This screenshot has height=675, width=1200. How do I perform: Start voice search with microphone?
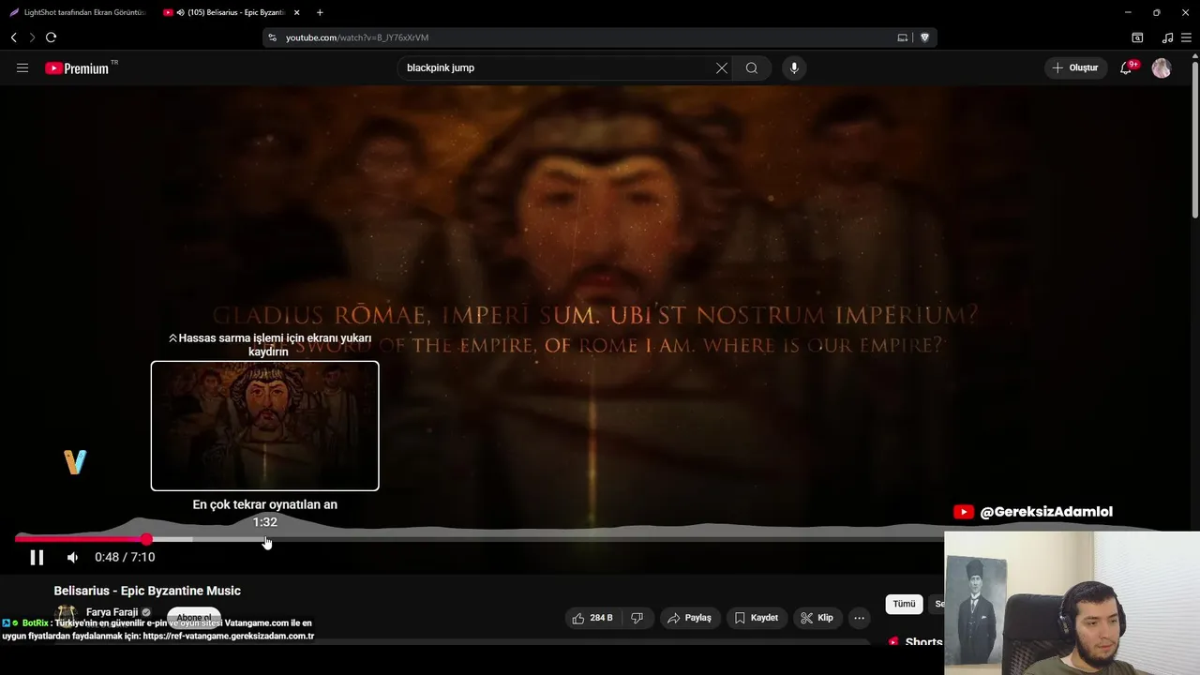coord(794,68)
